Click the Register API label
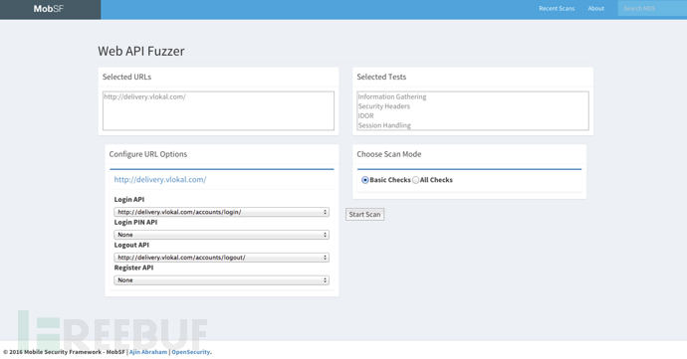This screenshot has width=687, height=359. pos(133,268)
